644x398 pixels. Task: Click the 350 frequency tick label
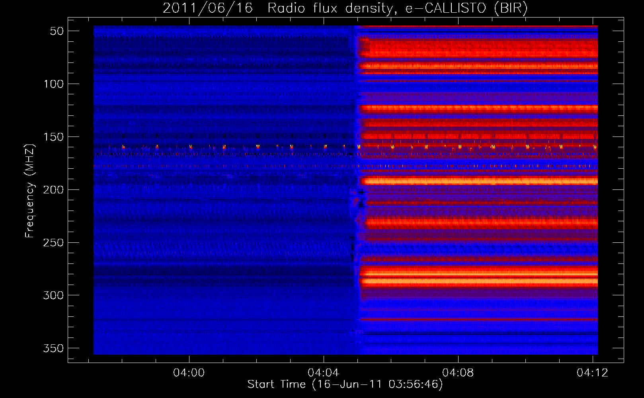tap(53, 348)
